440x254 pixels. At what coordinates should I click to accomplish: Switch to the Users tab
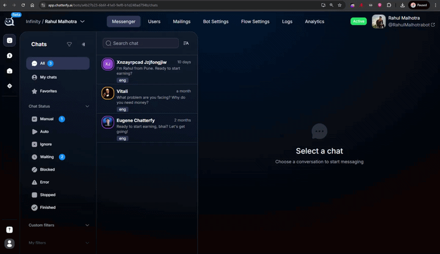coord(154,21)
